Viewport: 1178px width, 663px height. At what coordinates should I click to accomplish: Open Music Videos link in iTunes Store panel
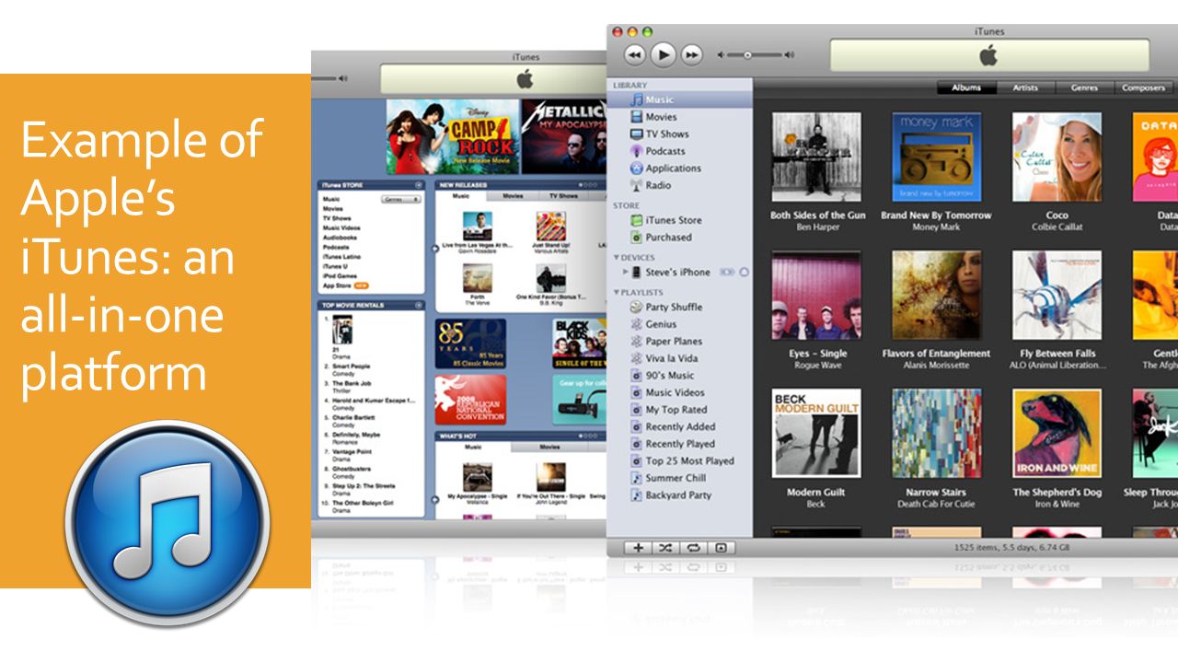tap(341, 228)
